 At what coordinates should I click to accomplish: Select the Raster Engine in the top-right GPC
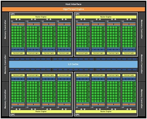click(x=106, y=17)
